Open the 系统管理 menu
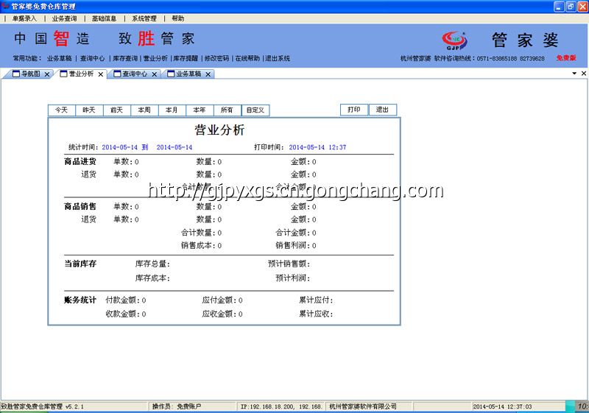 144,18
